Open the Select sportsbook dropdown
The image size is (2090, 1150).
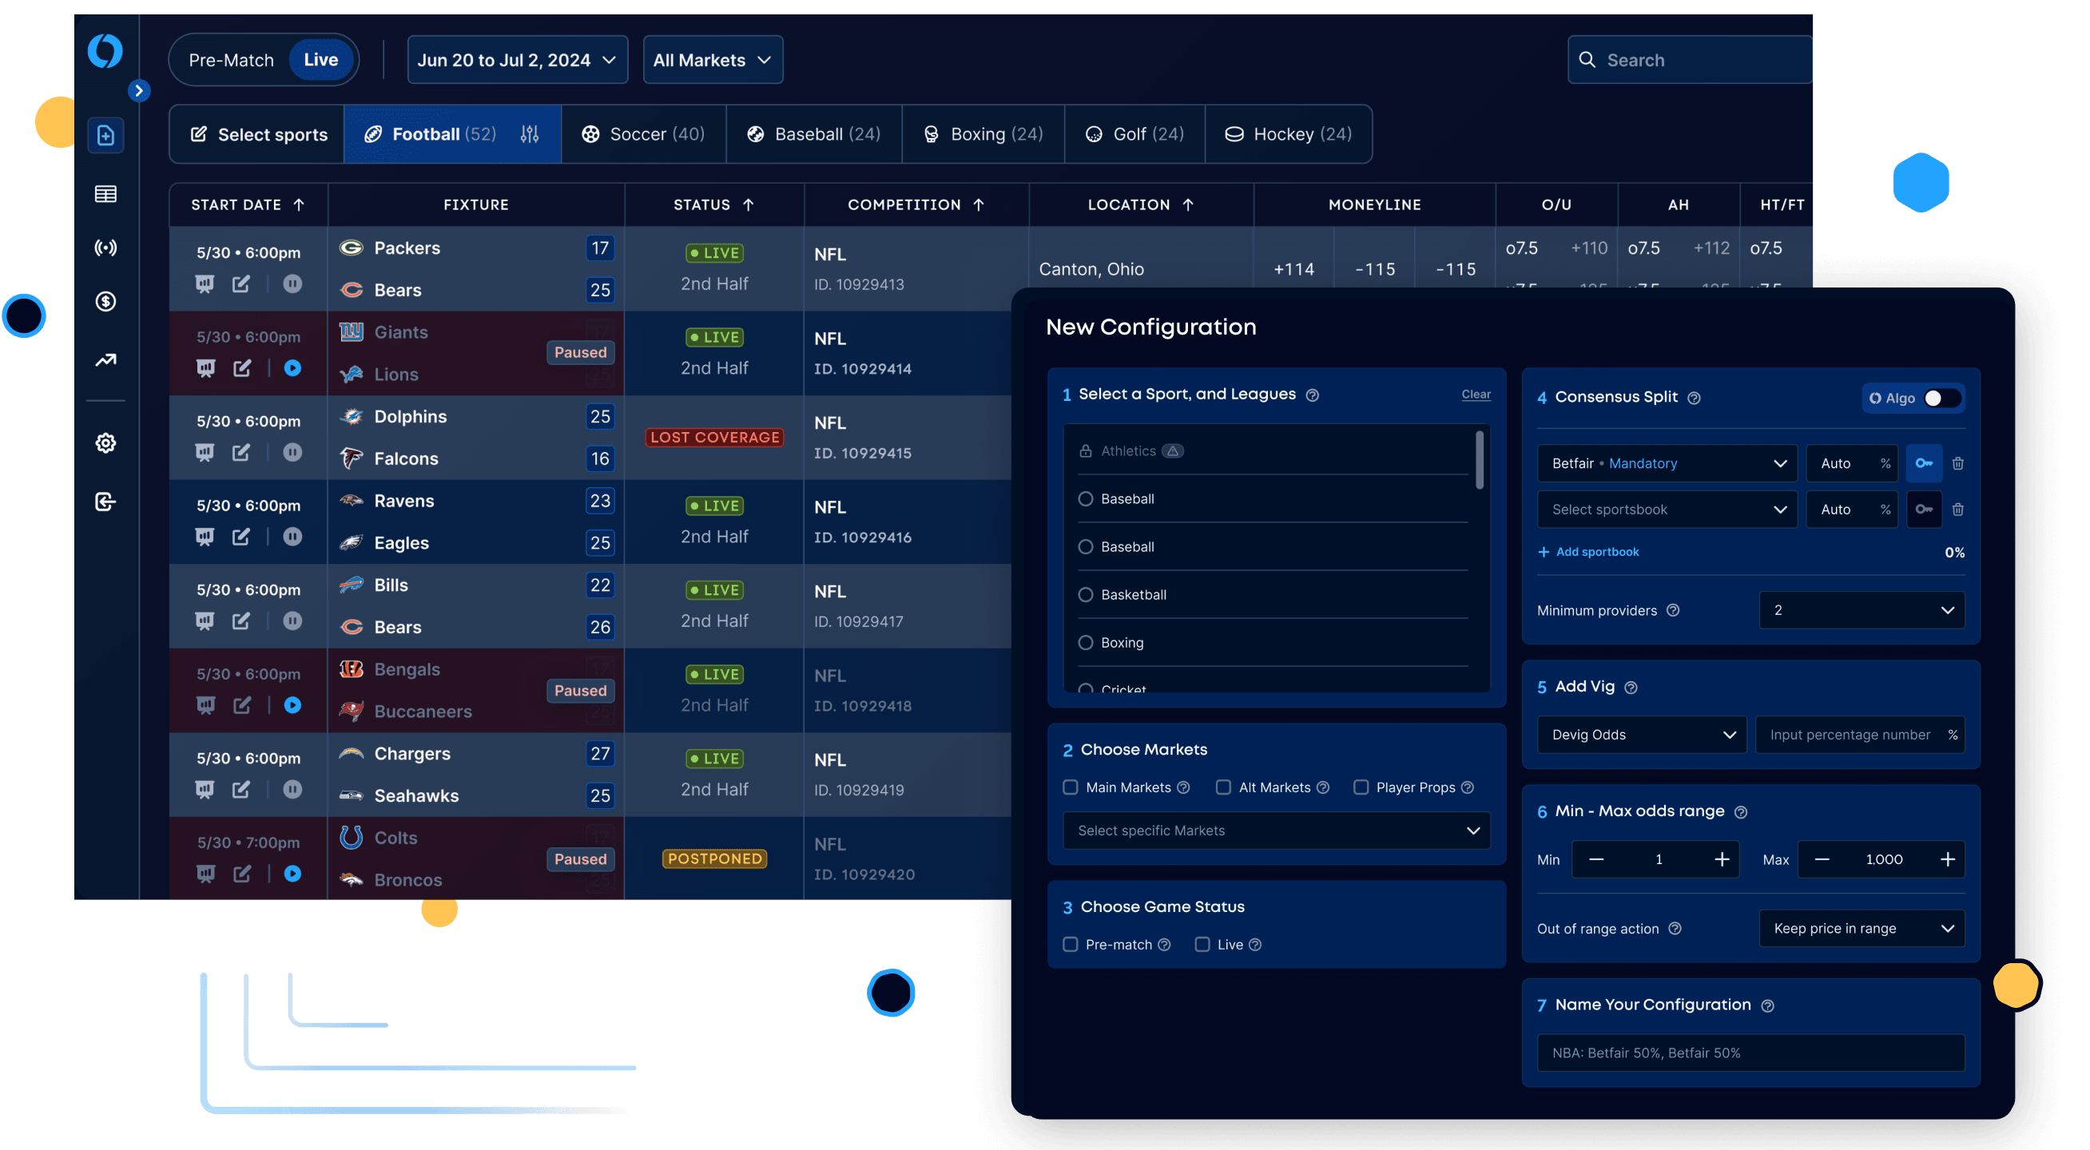[x=1667, y=510]
